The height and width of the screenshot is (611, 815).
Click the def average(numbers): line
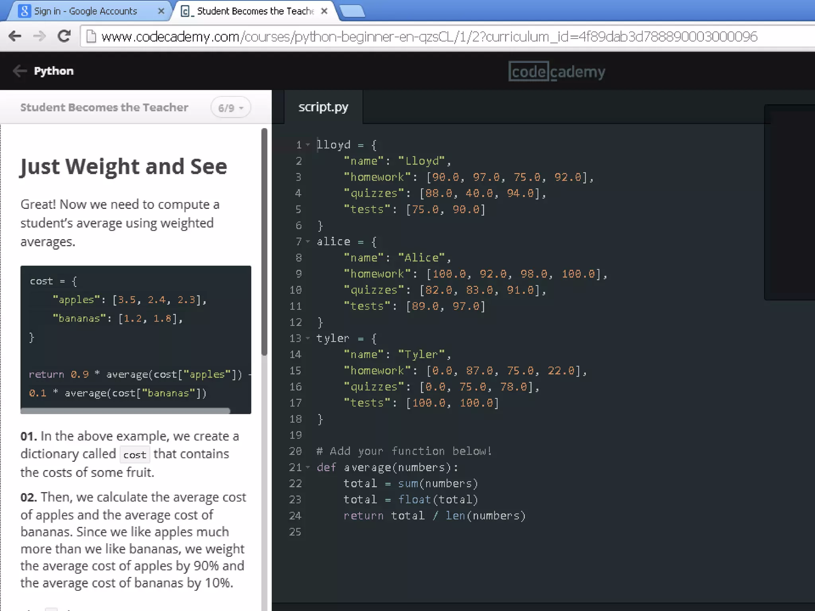(388, 467)
